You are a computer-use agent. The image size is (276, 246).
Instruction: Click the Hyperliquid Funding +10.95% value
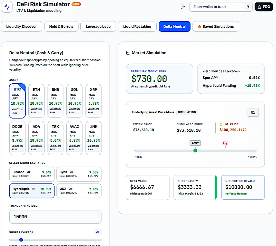pyautogui.click(x=252, y=86)
